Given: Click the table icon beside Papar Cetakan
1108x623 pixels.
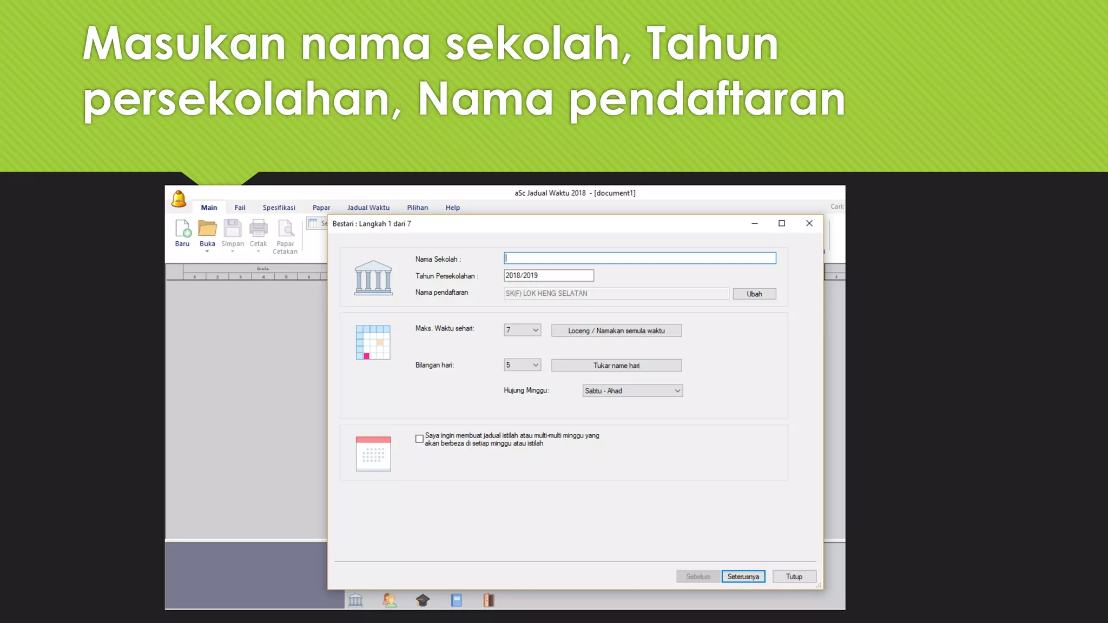Looking at the screenshot, I should click(x=313, y=223).
